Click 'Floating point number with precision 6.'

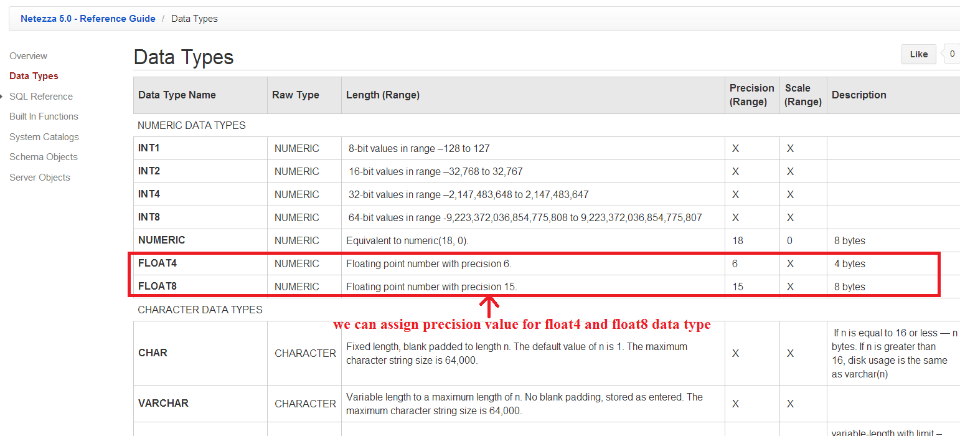429,264
